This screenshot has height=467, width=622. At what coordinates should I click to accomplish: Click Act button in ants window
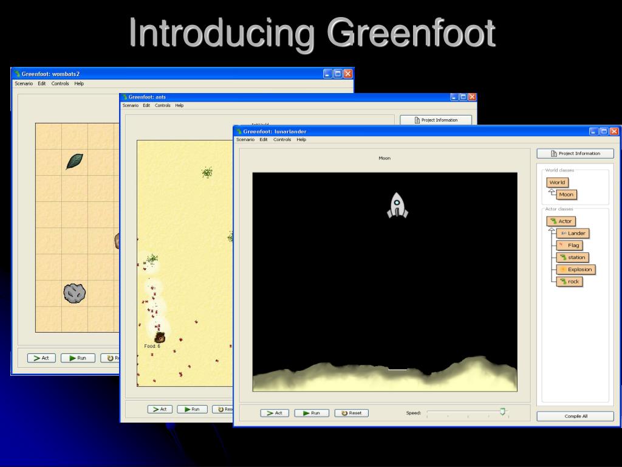coord(160,409)
